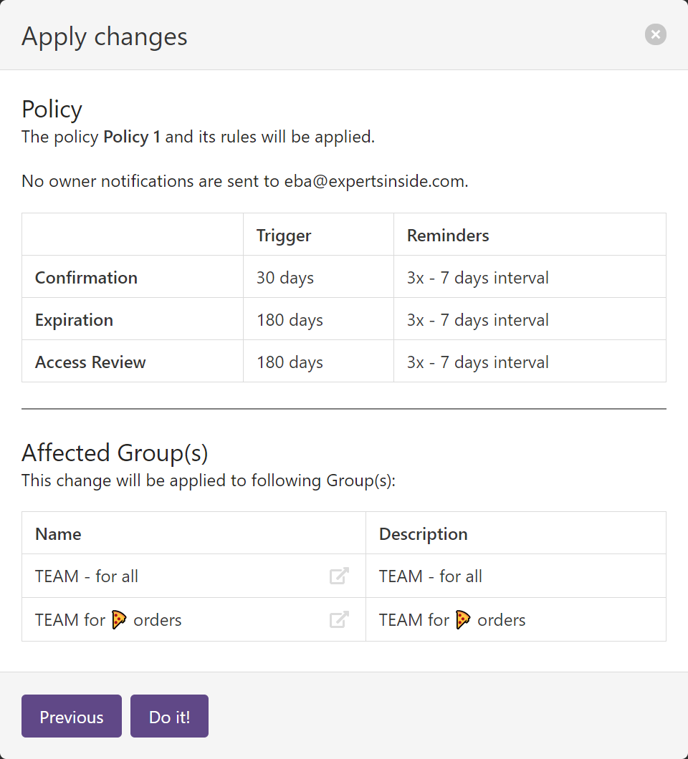Viewport: 688px width, 759px height.
Task: Open the TEAM for pizza orders group link
Action: 340,619
